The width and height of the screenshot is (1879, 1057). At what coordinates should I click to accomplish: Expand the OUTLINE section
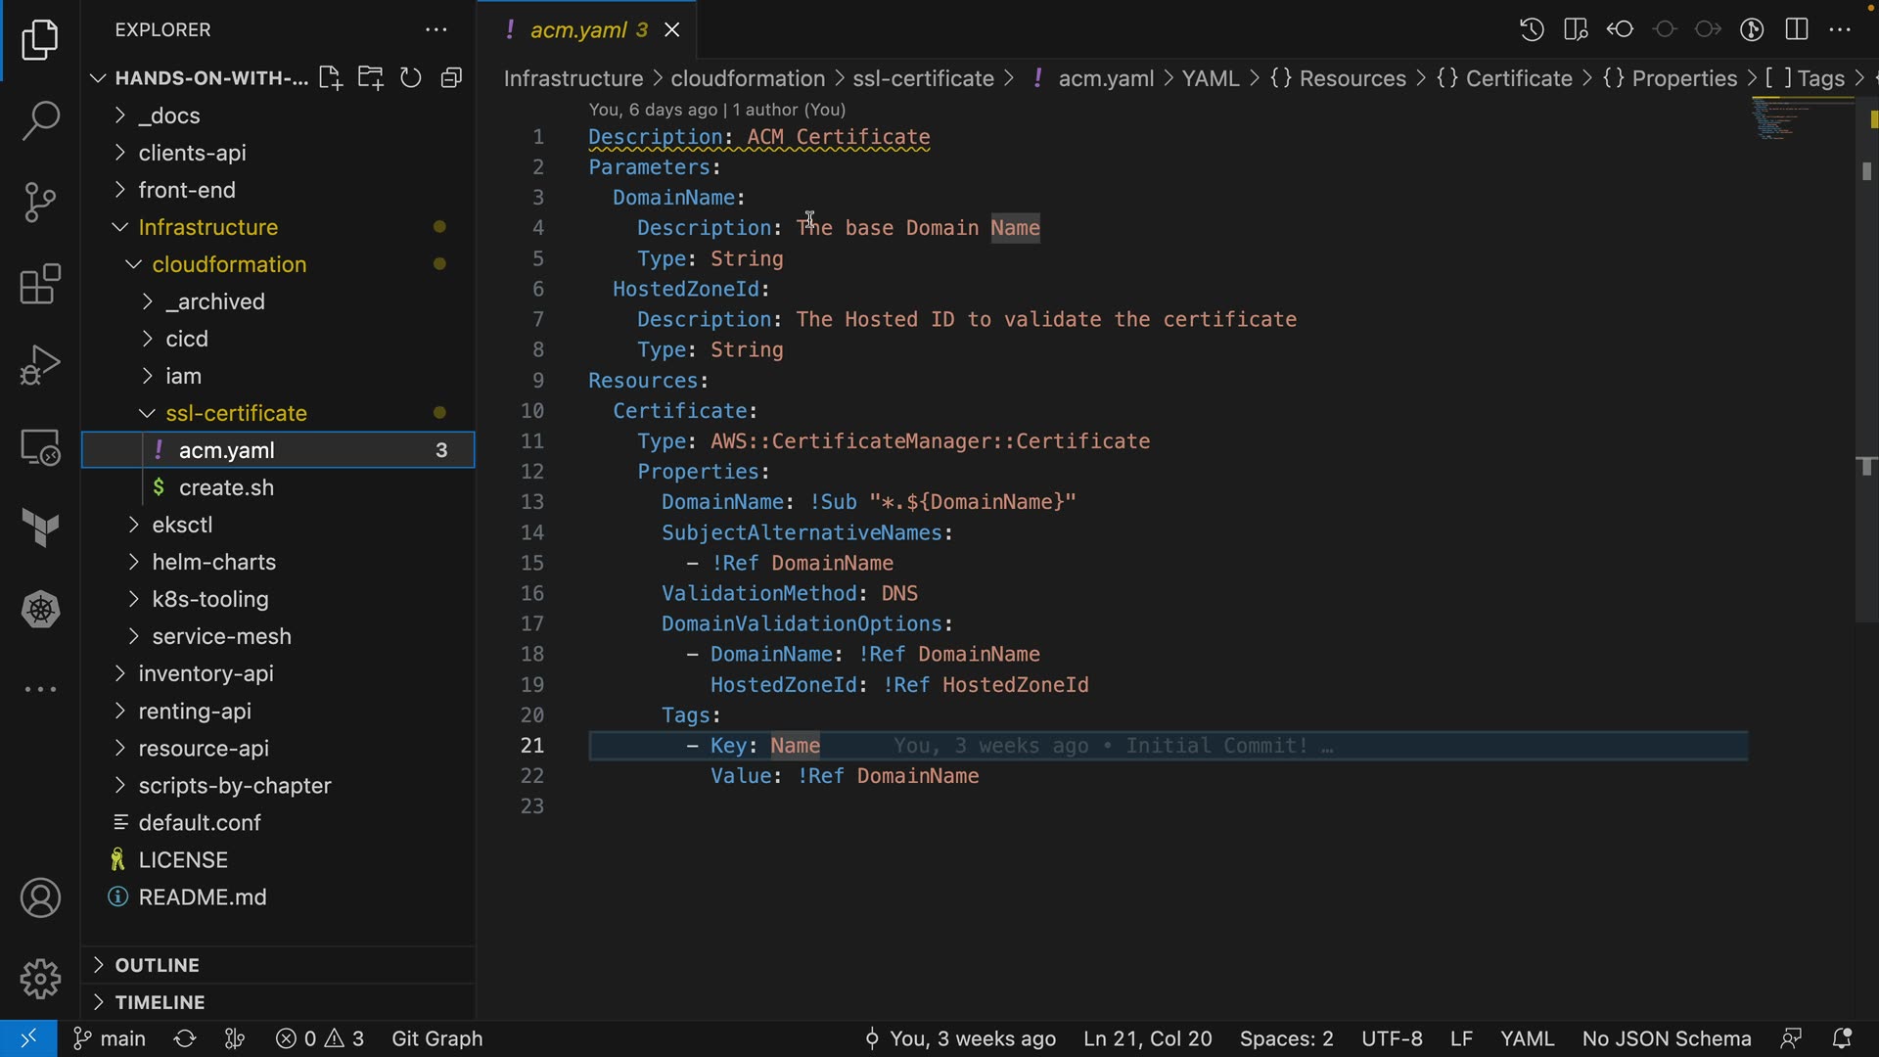coord(157,965)
